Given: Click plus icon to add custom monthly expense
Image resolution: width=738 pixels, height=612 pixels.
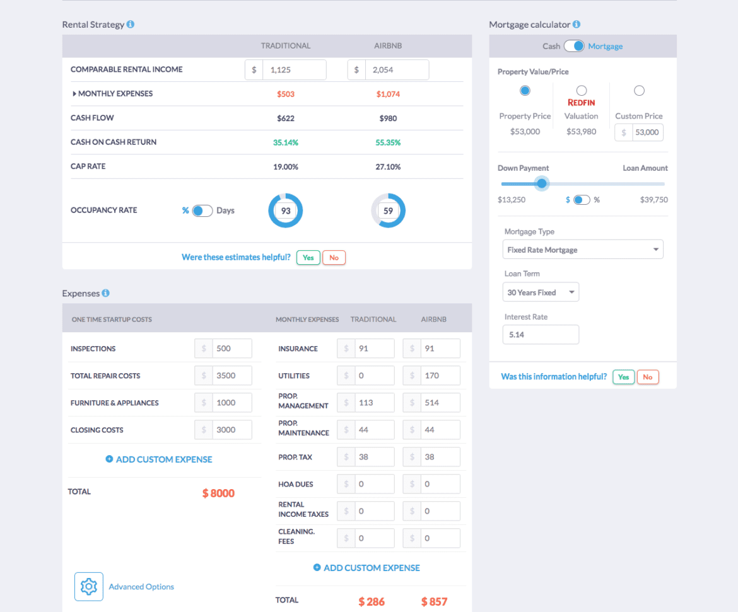Looking at the screenshot, I should 316,567.
